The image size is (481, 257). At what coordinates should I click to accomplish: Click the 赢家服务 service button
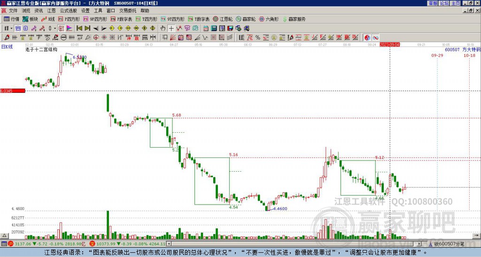pos(294,19)
